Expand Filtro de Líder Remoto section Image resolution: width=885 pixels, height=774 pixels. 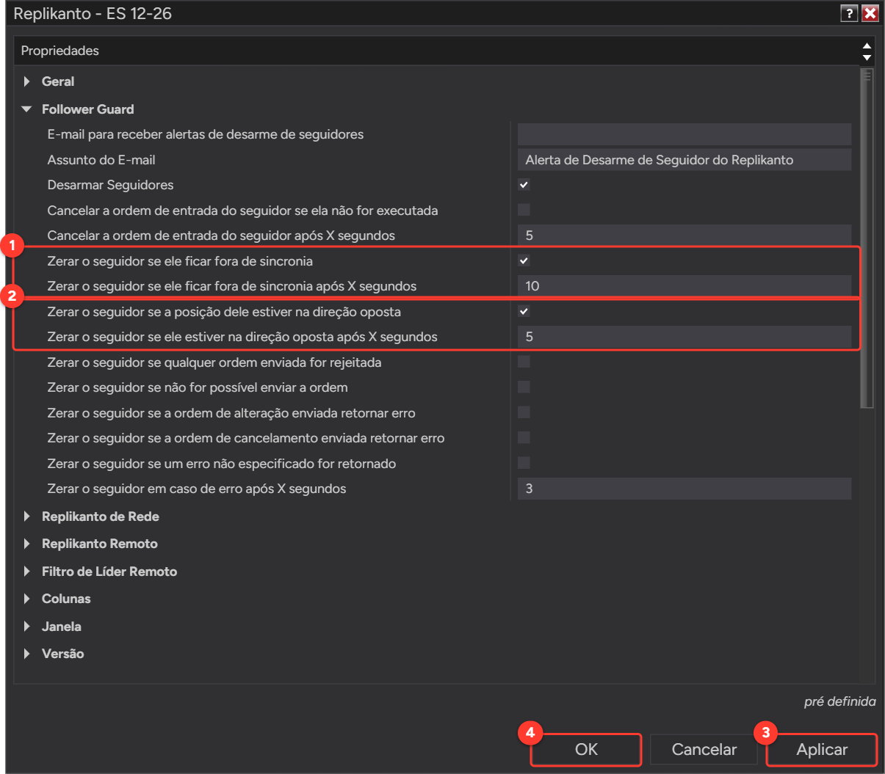27,572
